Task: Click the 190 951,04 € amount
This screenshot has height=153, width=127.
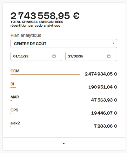Action: tap(103, 87)
